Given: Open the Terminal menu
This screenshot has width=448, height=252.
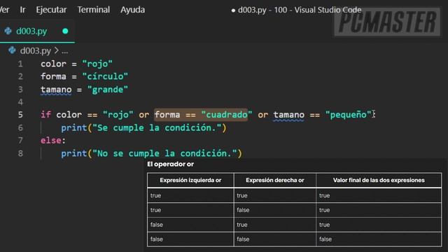Looking at the screenshot, I should (x=93, y=10).
